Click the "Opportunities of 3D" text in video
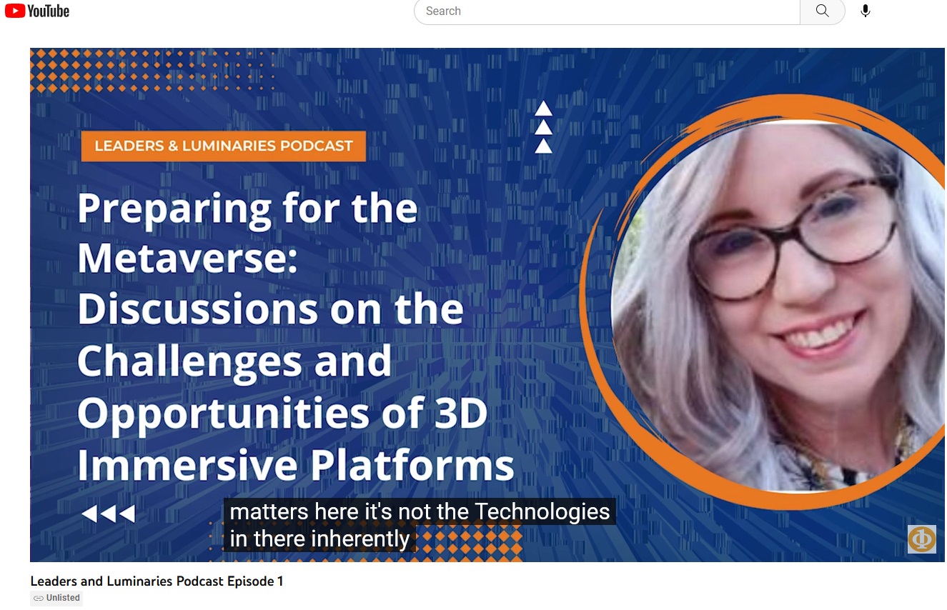The width and height of the screenshot is (947, 610). (x=282, y=414)
